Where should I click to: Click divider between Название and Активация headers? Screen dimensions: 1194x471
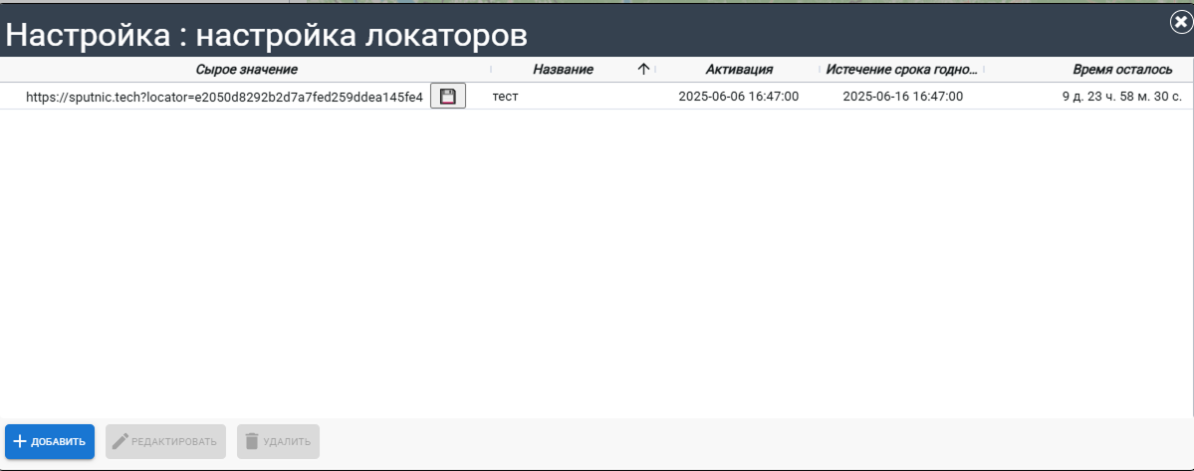click(x=656, y=70)
